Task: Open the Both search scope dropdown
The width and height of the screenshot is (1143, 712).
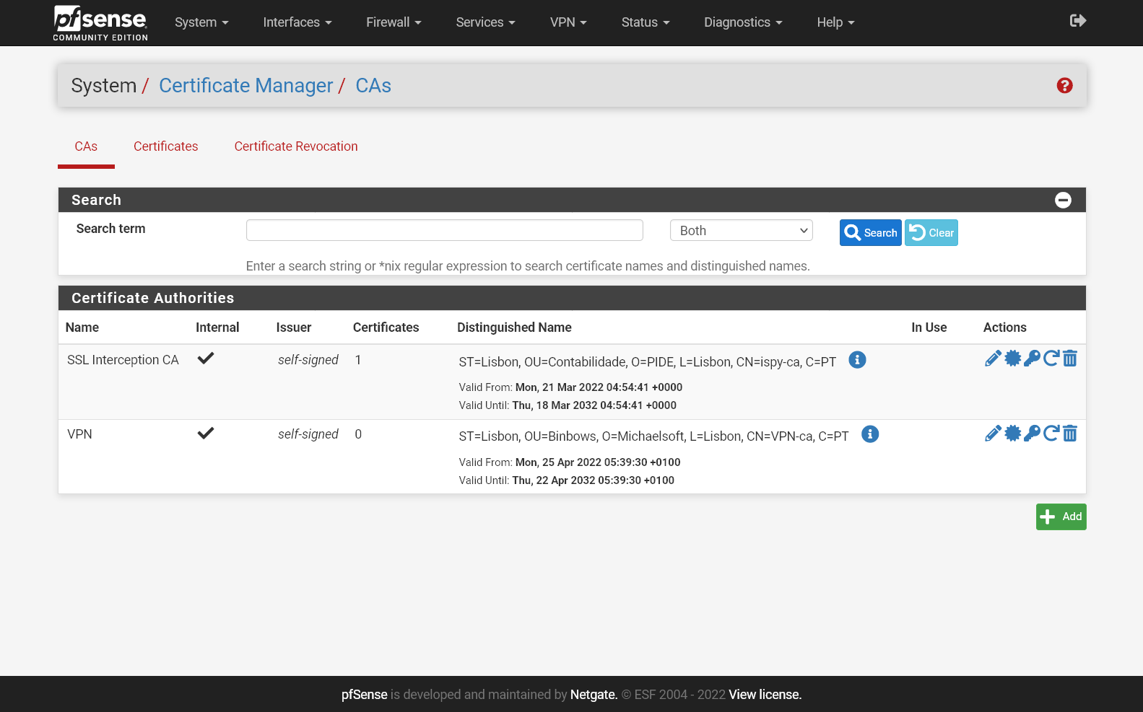Action: pyautogui.click(x=742, y=231)
